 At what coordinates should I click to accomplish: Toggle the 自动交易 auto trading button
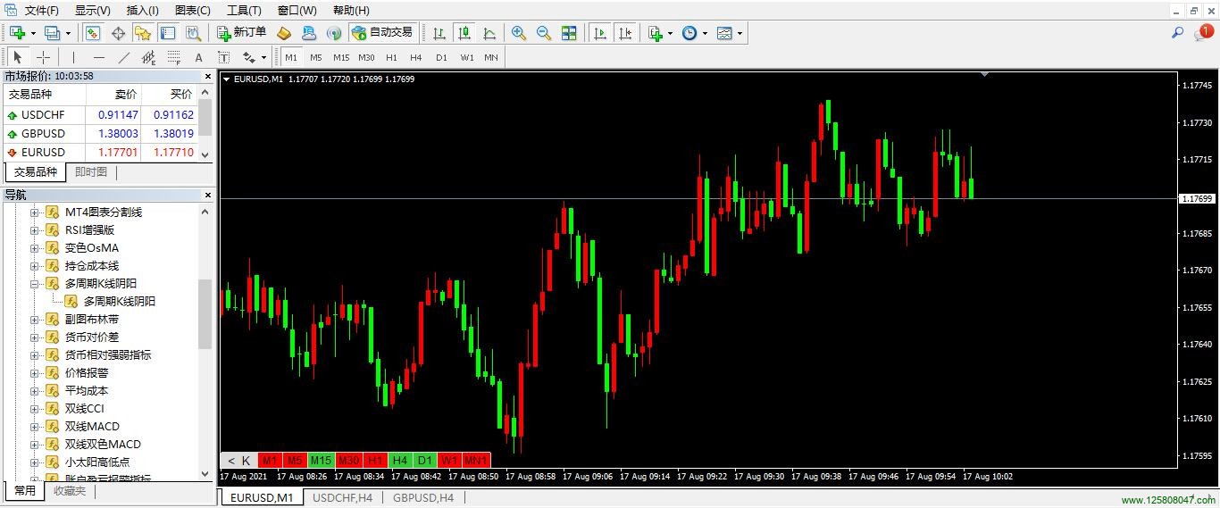[x=382, y=33]
